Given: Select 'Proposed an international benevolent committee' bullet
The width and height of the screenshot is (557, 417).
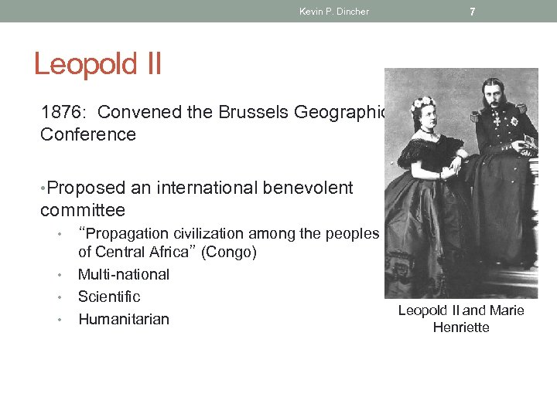Looking at the screenshot, I should point(196,198).
